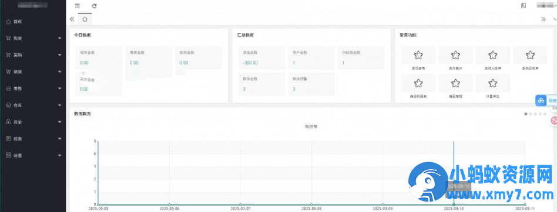Click the money bag icon beside 资金

point(9,122)
